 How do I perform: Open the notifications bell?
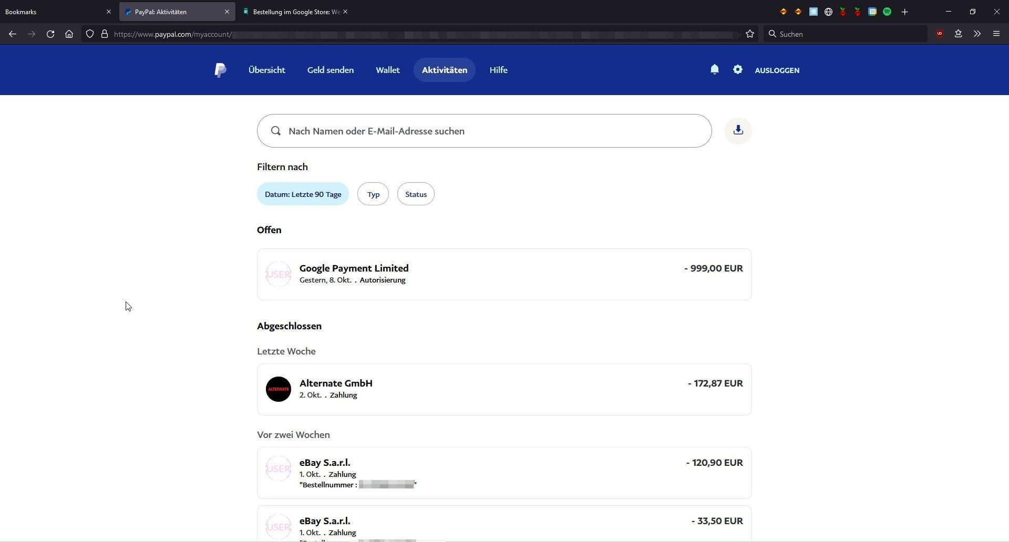(x=714, y=69)
